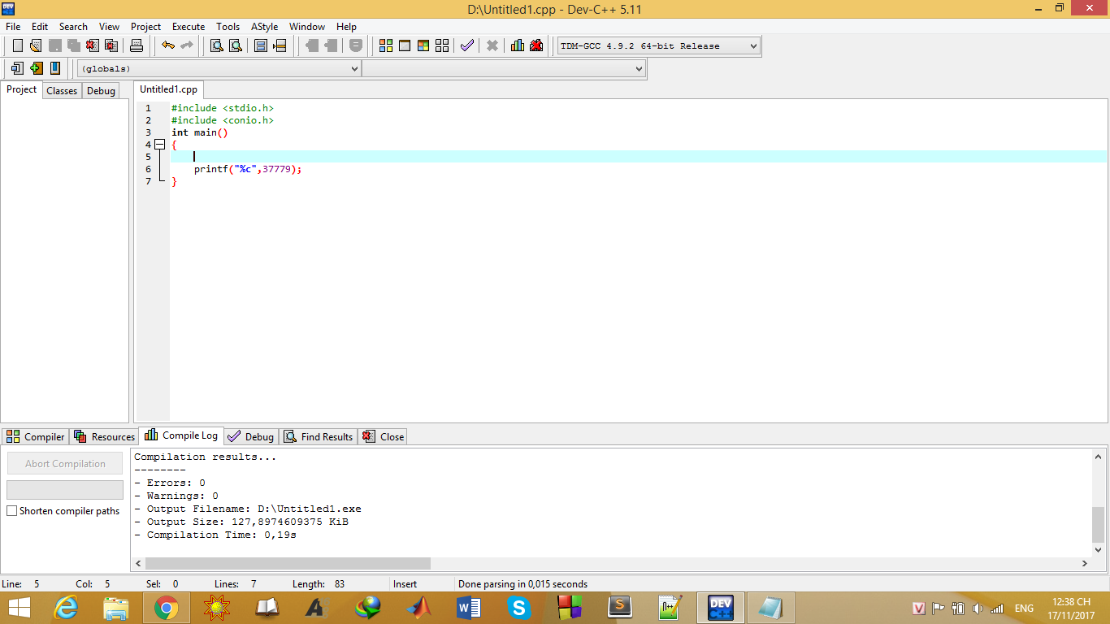The height and width of the screenshot is (624, 1110).
Task: Switch to the Find Results tab
Action: tap(319, 437)
